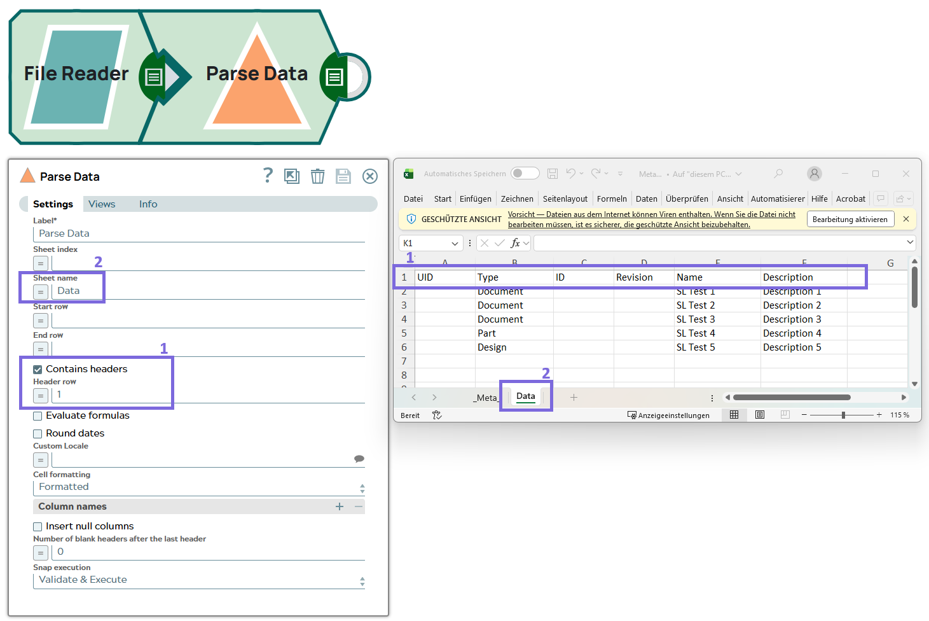Click Excel horizontal scrollbar
929x621 pixels.
pos(792,397)
